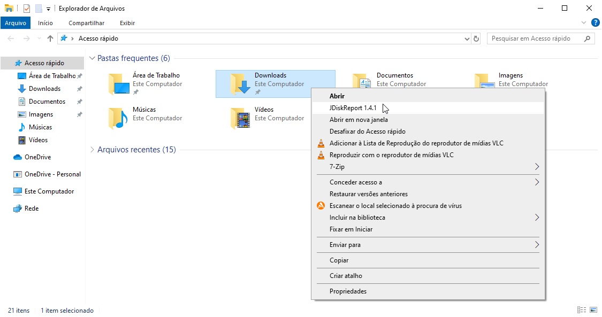602x317 pixels.
Task: Click the up-arrow parent folder button
Action: click(x=50, y=38)
